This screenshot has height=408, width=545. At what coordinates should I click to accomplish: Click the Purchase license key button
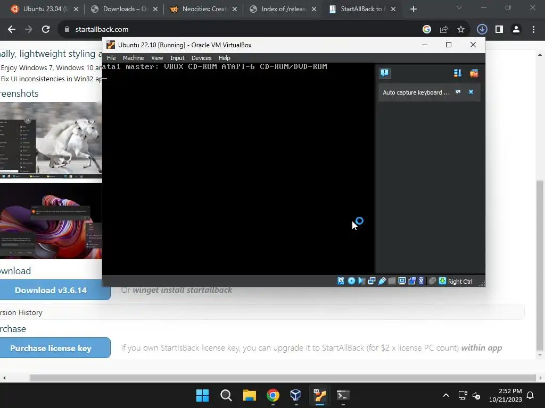pyautogui.click(x=55, y=348)
